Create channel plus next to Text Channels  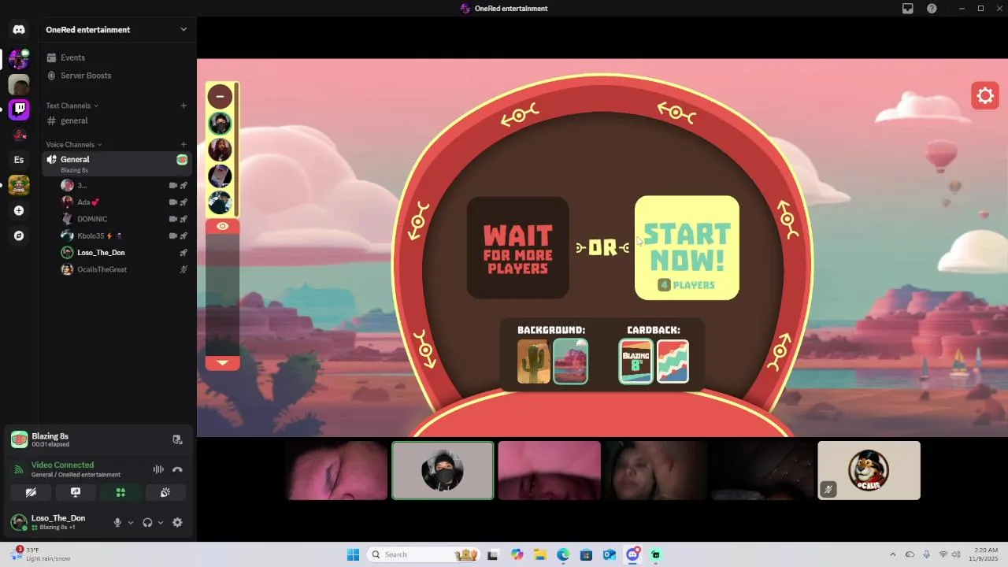coord(183,106)
